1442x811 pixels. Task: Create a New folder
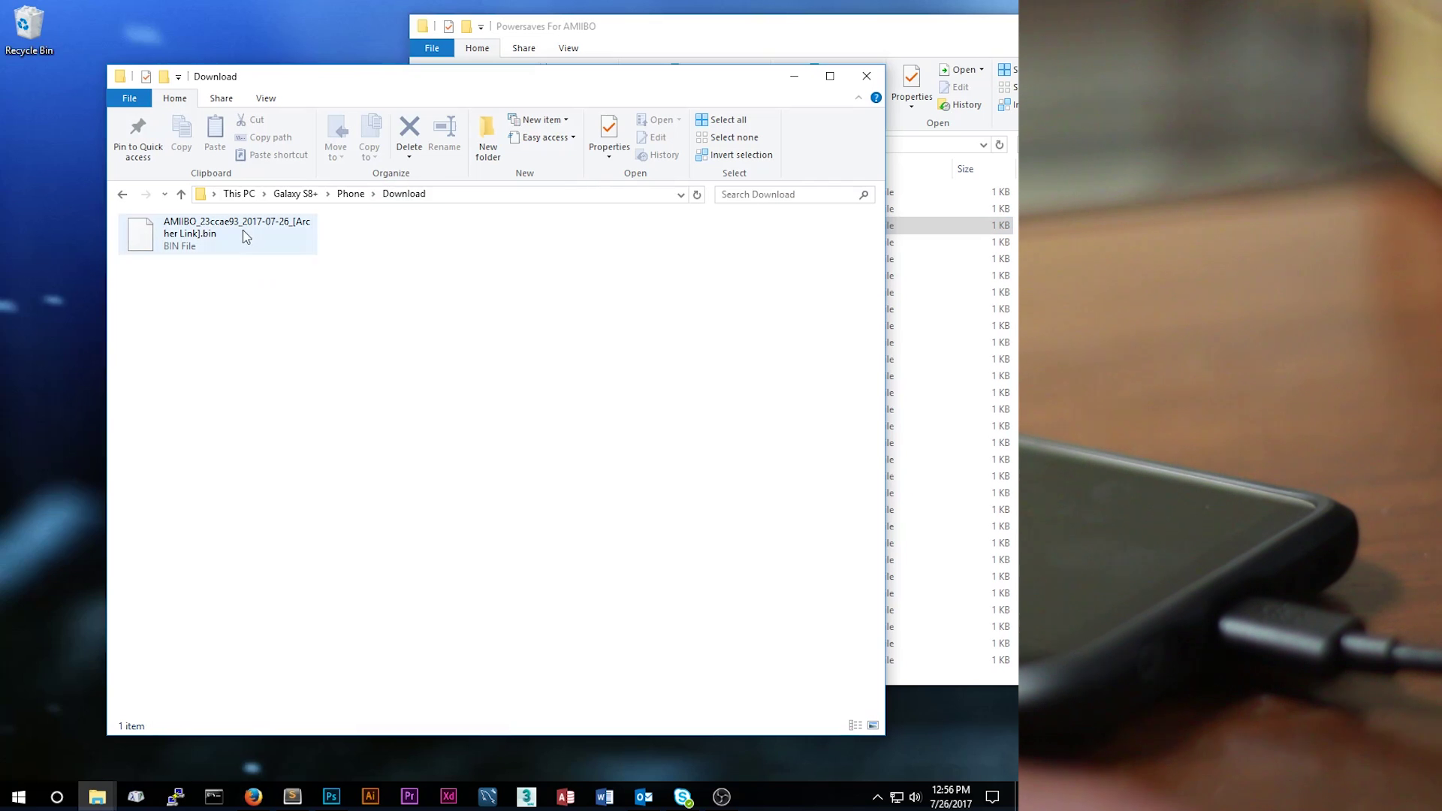pos(488,138)
